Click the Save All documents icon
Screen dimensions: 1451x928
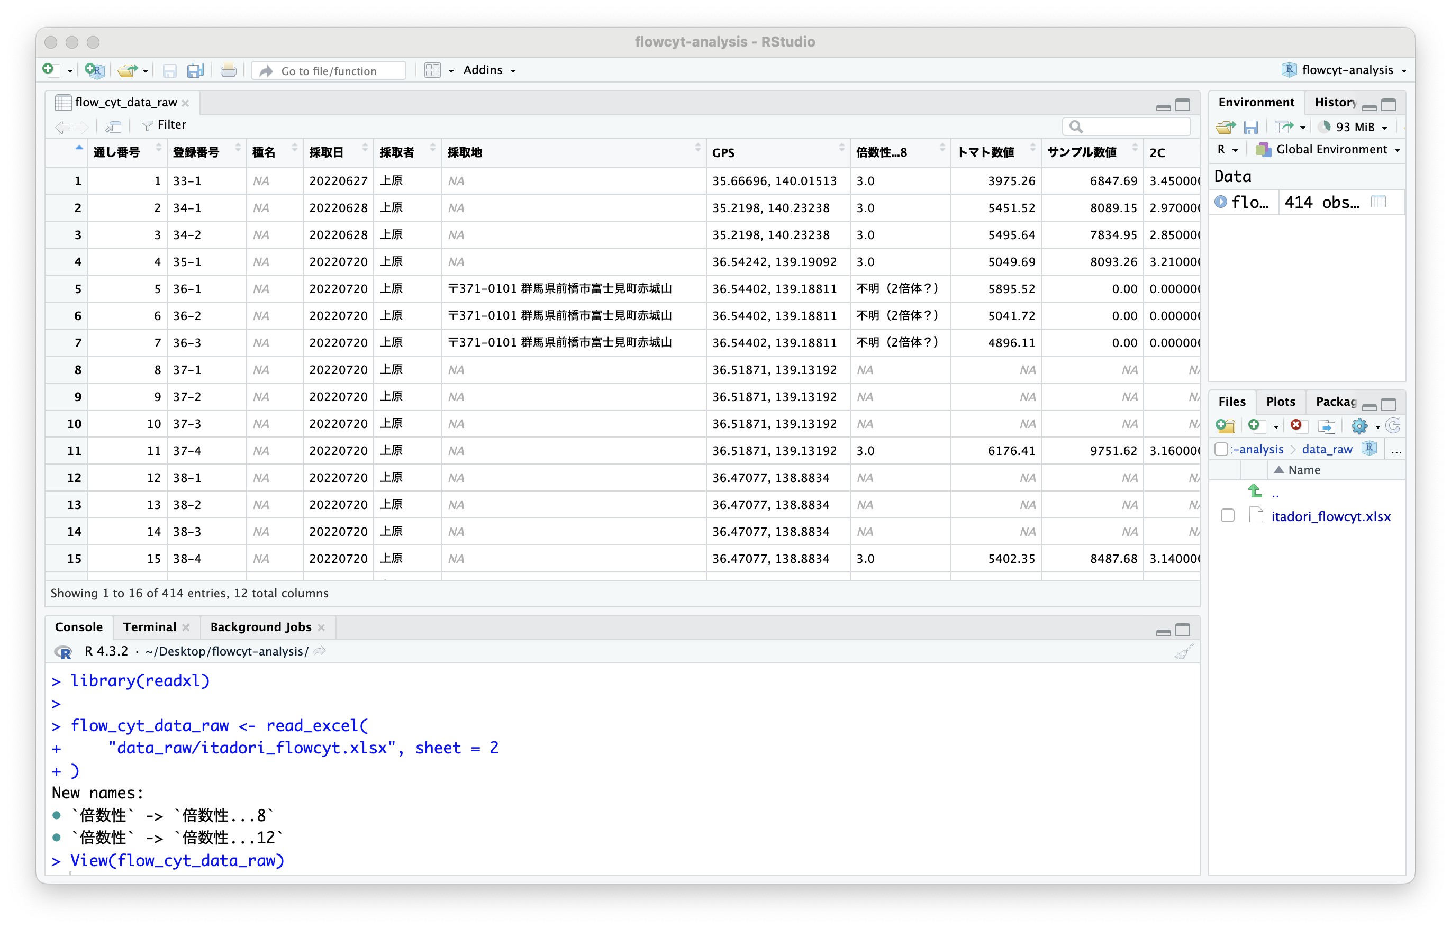[x=195, y=70]
